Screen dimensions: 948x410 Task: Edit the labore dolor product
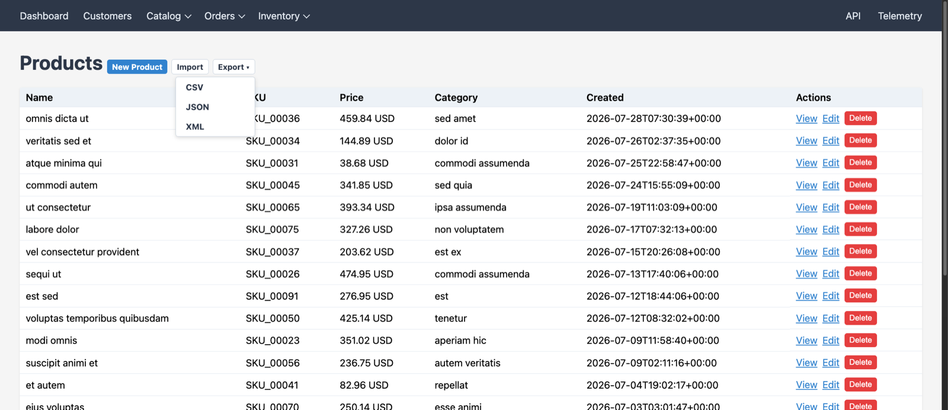(x=831, y=229)
